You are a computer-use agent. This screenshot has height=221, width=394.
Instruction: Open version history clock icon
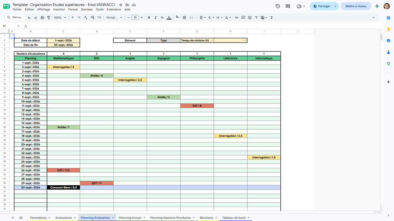(x=278, y=6)
